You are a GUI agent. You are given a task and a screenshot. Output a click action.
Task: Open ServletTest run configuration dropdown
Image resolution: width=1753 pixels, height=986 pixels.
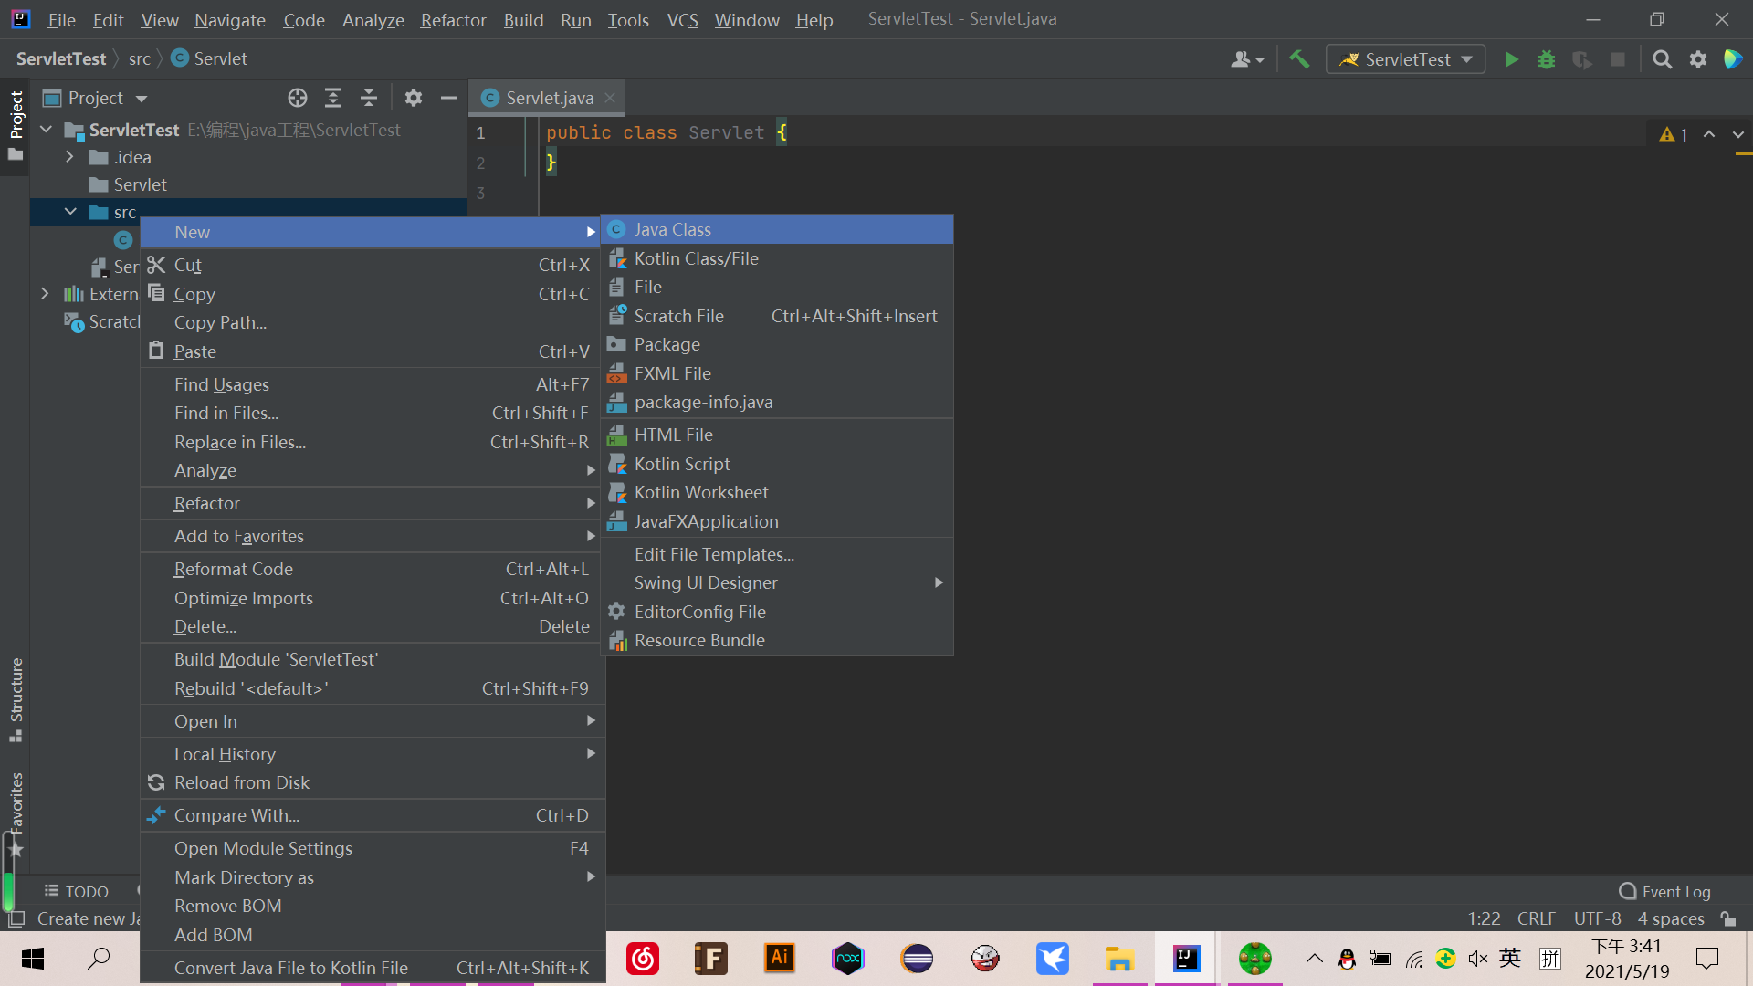pyautogui.click(x=1406, y=59)
